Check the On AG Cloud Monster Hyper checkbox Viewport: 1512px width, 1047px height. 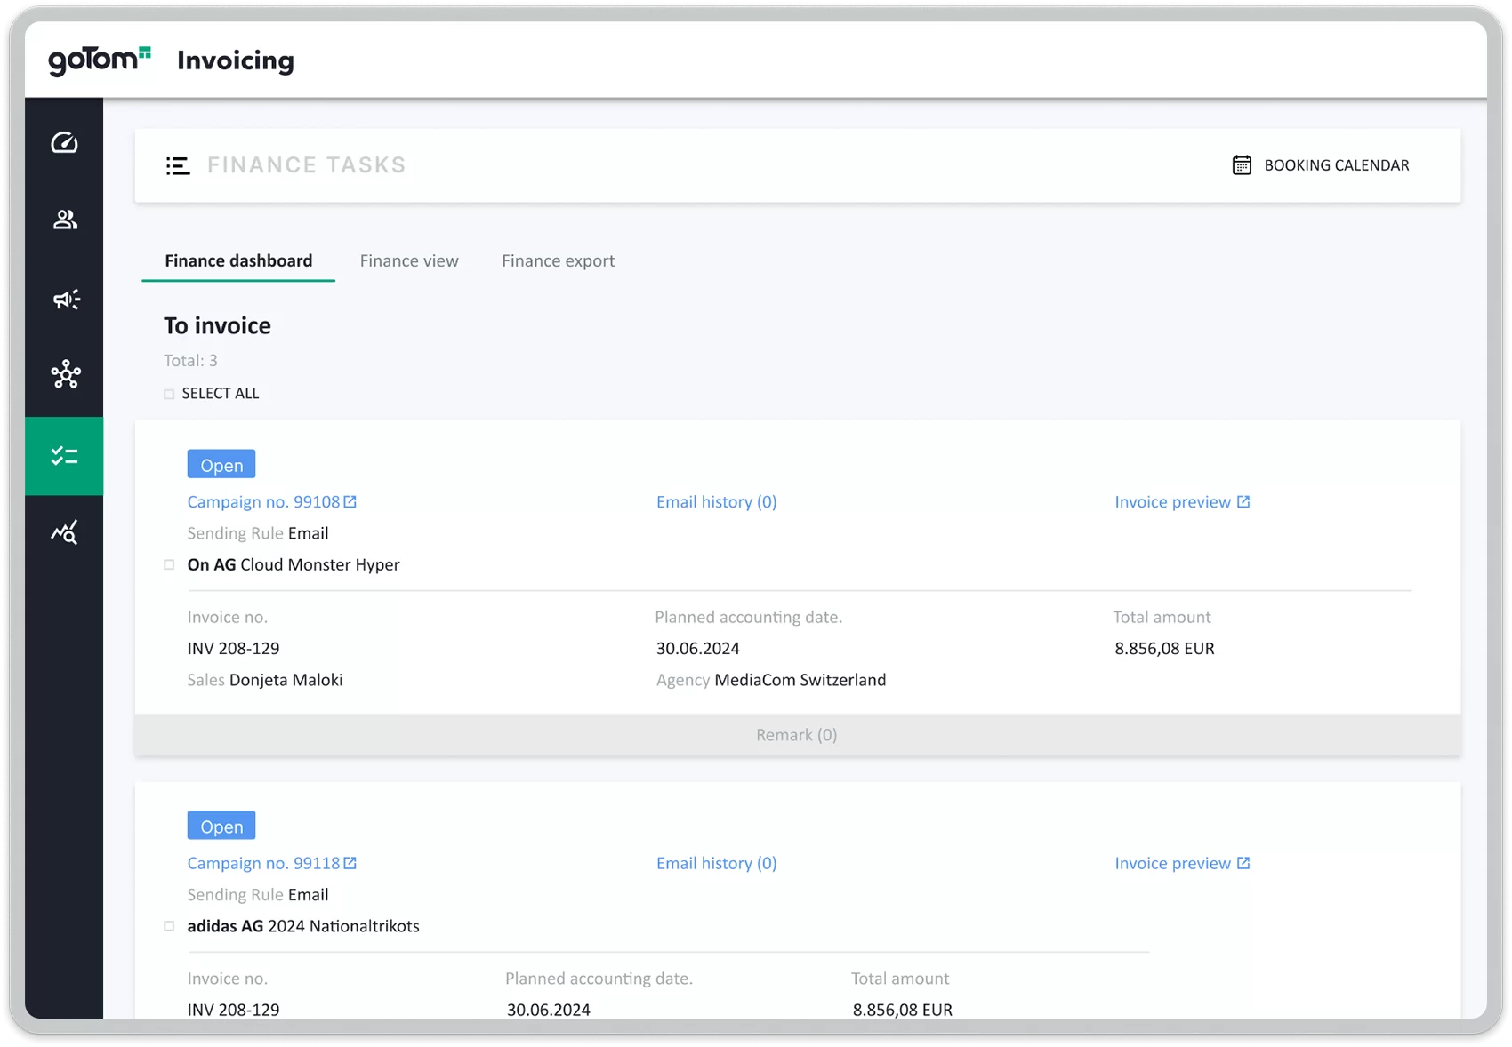point(169,565)
